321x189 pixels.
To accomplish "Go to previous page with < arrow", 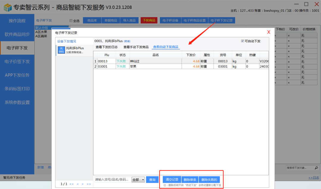I will click(x=78, y=184).
